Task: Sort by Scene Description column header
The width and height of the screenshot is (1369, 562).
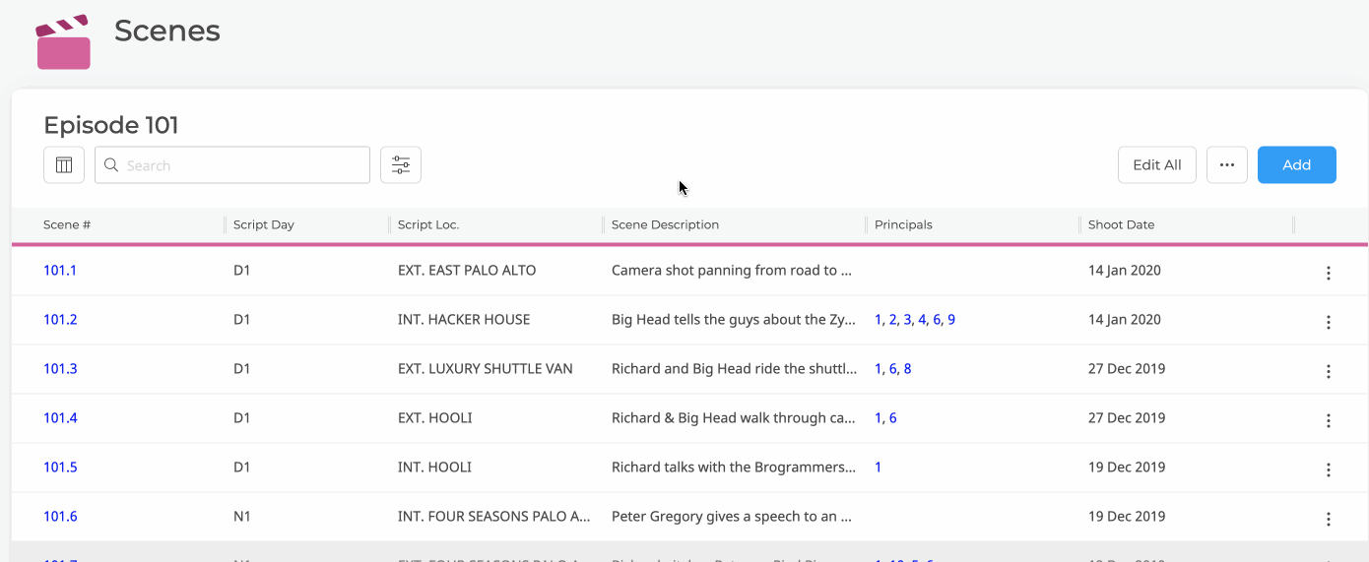Action: point(665,224)
